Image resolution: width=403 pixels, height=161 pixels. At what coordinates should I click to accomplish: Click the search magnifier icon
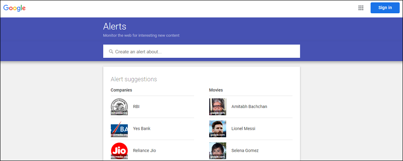click(x=111, y=51)
